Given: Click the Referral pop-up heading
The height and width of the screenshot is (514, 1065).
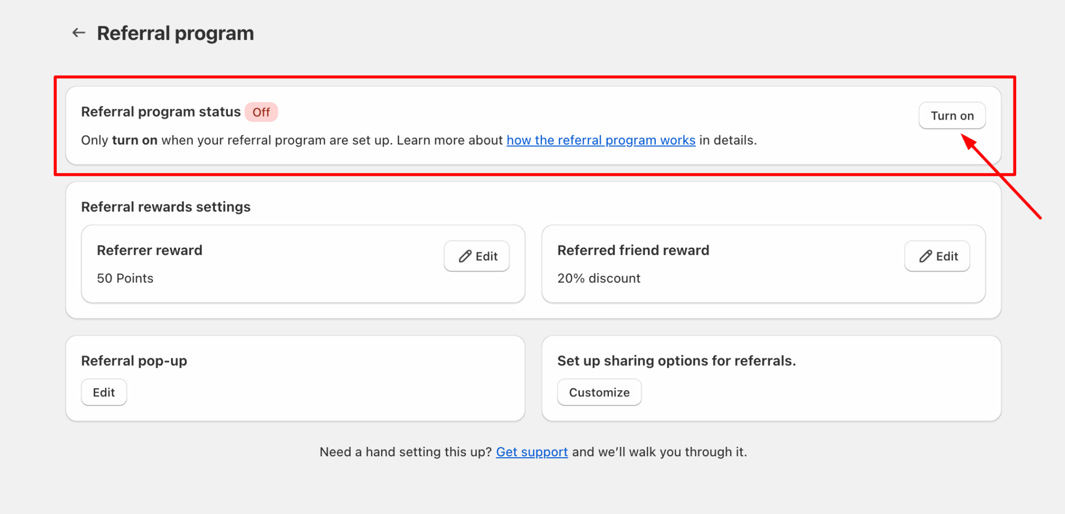Looking at the screenshot, I should pos(134,361).
